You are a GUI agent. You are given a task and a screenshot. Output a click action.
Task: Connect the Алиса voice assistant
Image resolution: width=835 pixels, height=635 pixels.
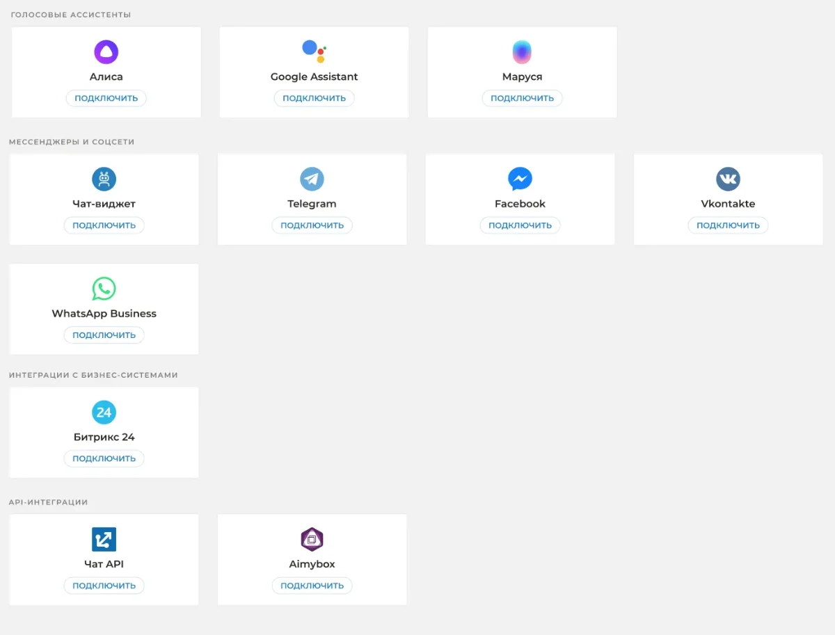[x=106, y=98]
